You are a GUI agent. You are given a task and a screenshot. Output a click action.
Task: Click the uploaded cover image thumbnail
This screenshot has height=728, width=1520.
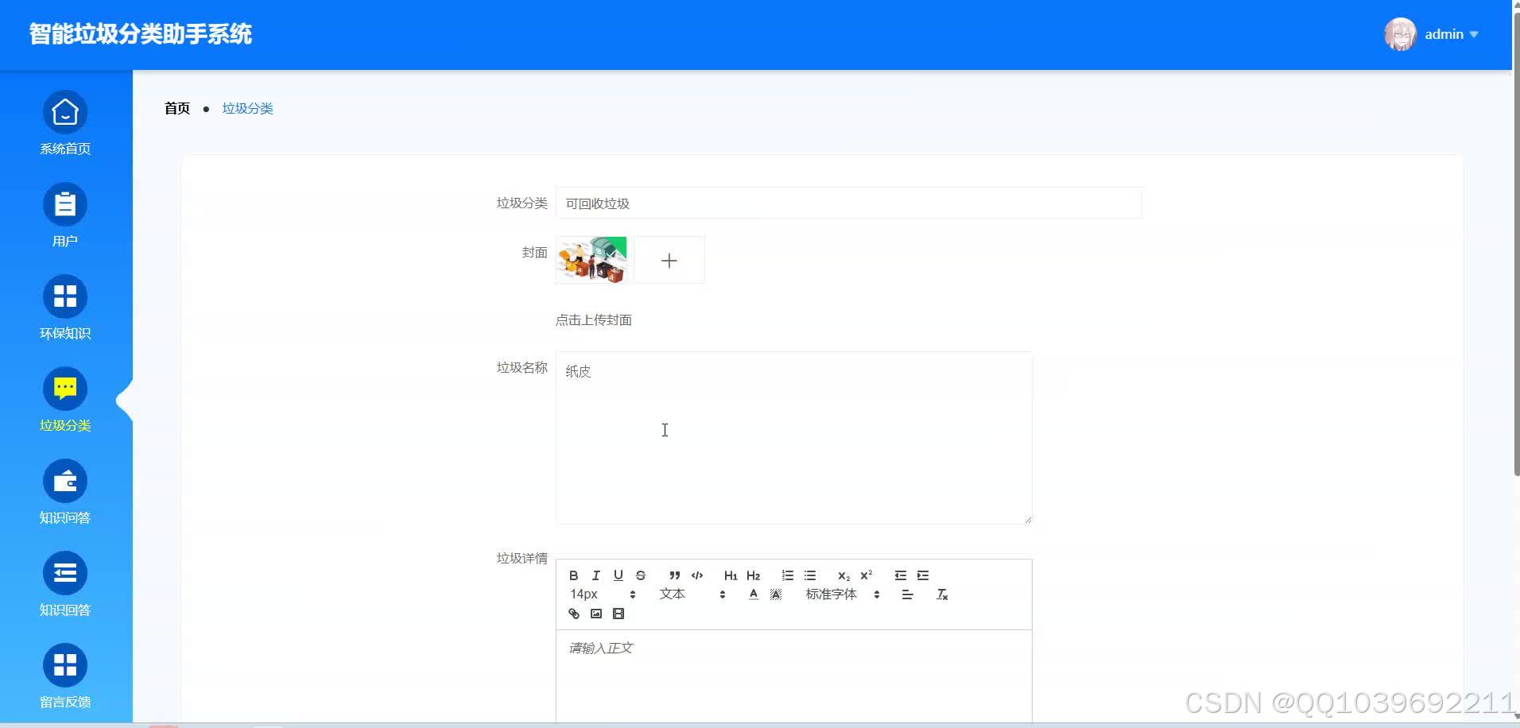(591, 259)
